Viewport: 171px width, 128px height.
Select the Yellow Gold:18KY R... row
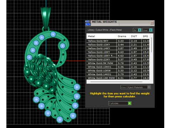[118, 56]
